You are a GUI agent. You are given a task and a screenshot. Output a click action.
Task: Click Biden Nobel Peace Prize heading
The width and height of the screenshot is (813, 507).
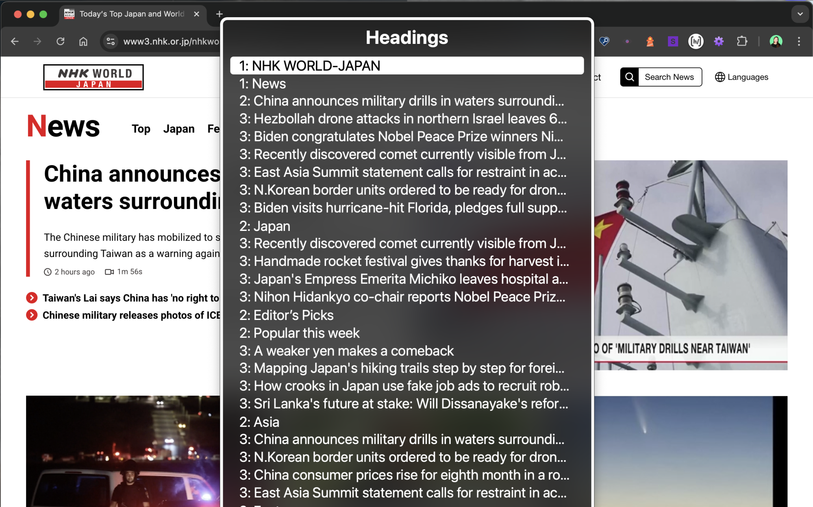point(402,136)
